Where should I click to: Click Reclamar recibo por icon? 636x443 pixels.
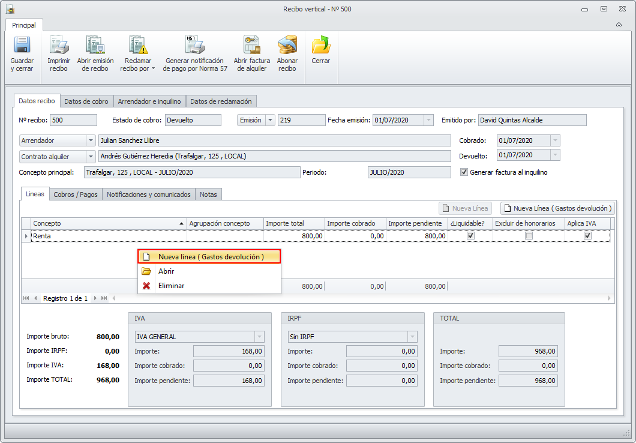click(x=137, y=46)
